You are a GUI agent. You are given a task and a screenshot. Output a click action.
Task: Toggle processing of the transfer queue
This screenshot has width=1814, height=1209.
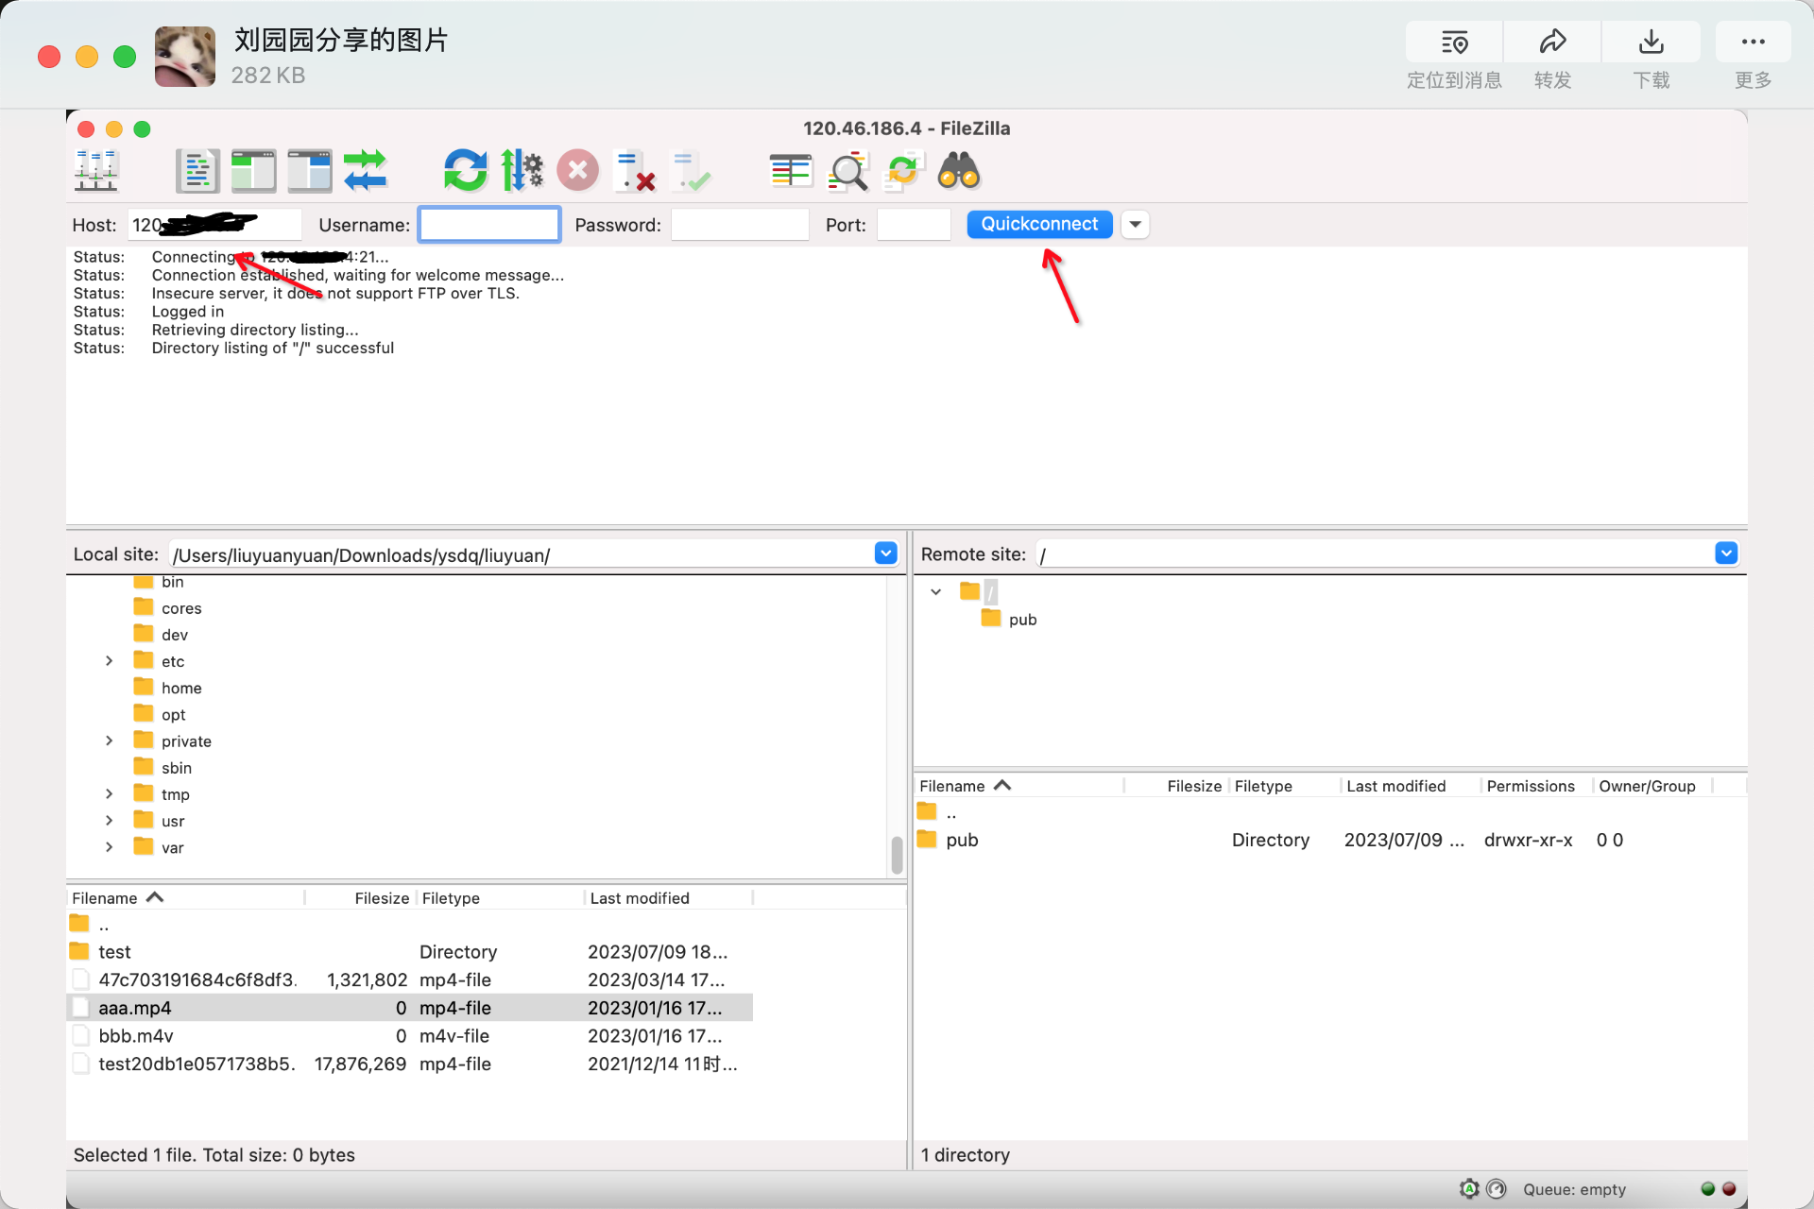pyautogui.click(x=522, y=171)
